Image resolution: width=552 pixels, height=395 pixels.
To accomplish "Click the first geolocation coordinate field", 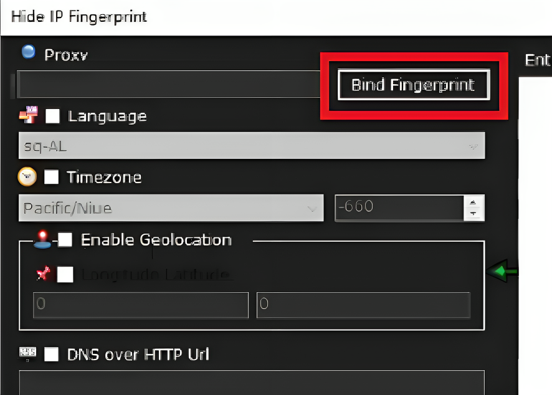I will click(141, 305).
